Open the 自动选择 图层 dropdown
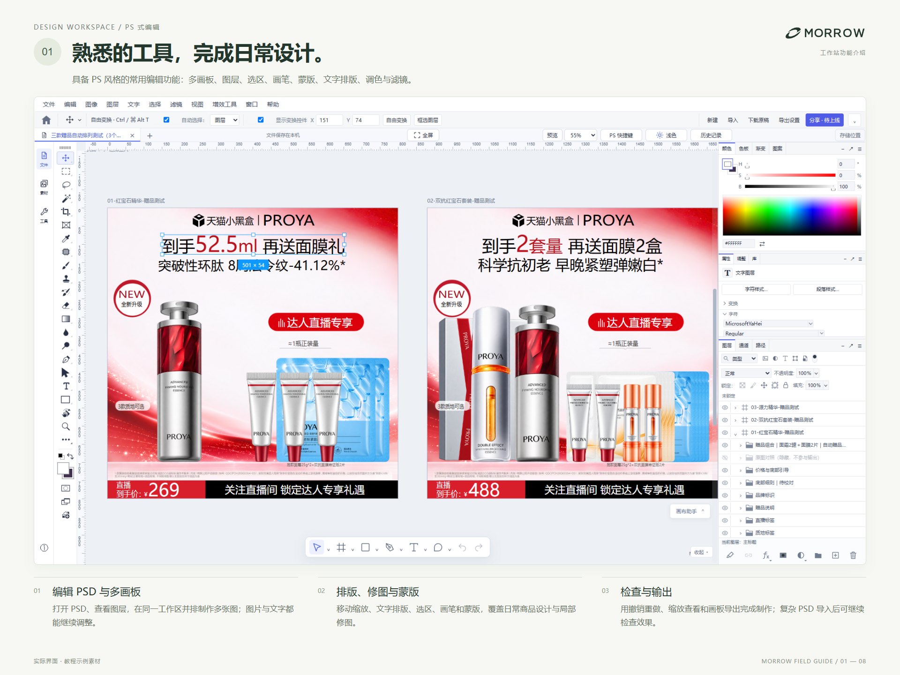The height and width of the screenshot is (675, 900). click(225, 120)
